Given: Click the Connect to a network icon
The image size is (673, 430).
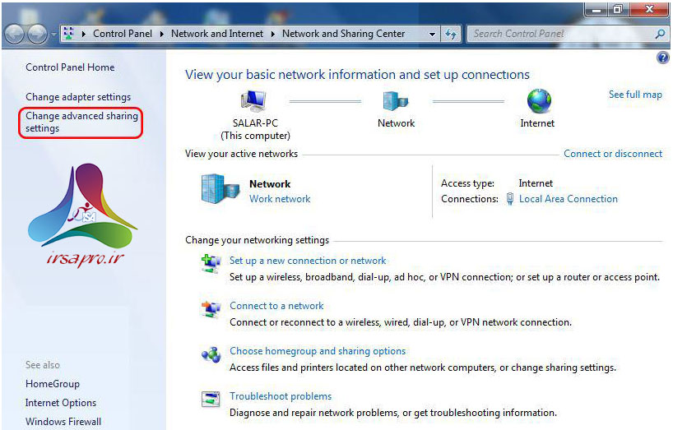Looking at the screenshot, I should (x=211, y=309).
